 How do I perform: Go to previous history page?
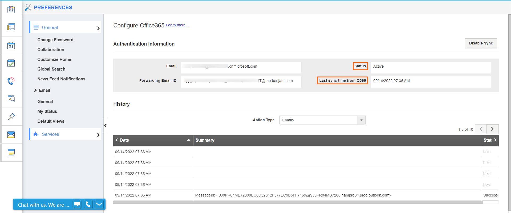[481, 129]
